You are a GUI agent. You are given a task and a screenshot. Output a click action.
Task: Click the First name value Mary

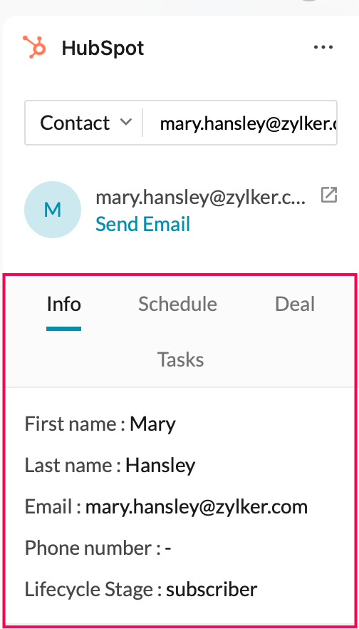pyautogui.click(x=152, y=424)
